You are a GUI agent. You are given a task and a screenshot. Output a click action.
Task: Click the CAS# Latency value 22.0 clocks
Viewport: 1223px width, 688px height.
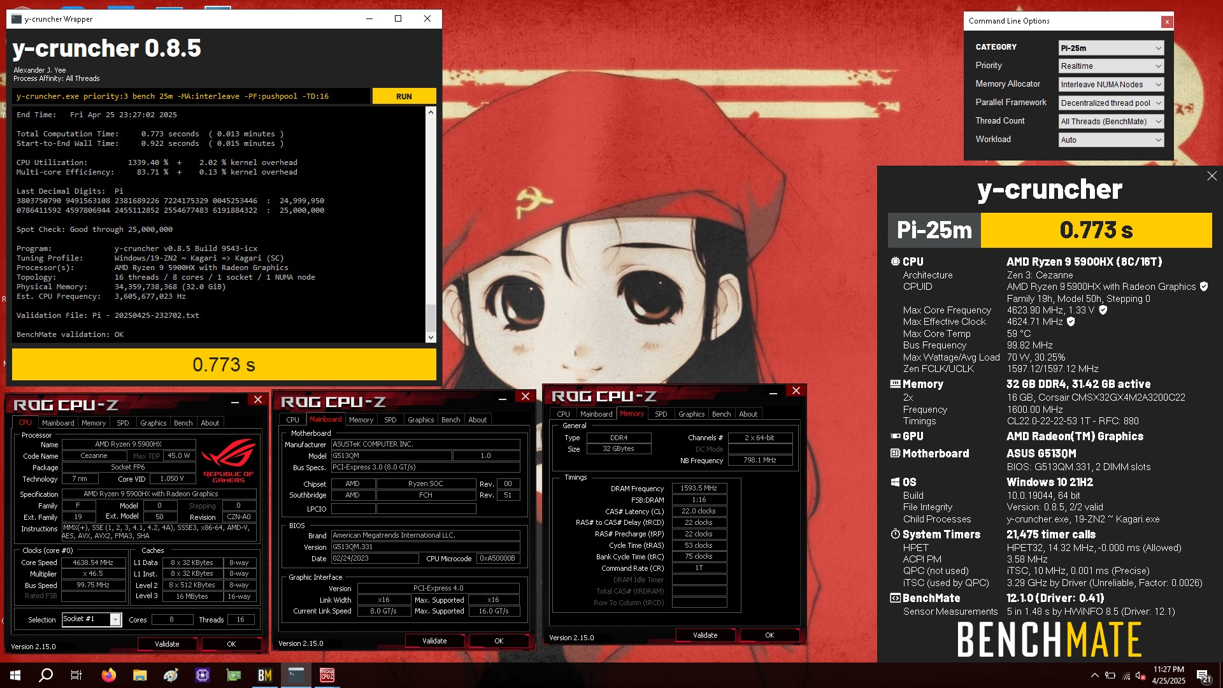click(x=699, y=512)
